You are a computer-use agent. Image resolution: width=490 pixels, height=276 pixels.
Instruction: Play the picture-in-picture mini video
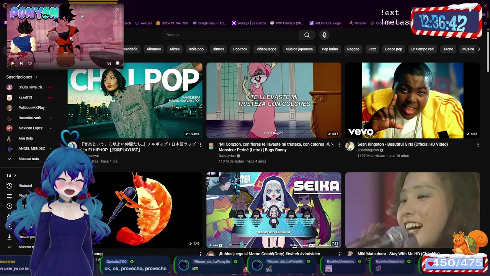[x=13, y=63]
